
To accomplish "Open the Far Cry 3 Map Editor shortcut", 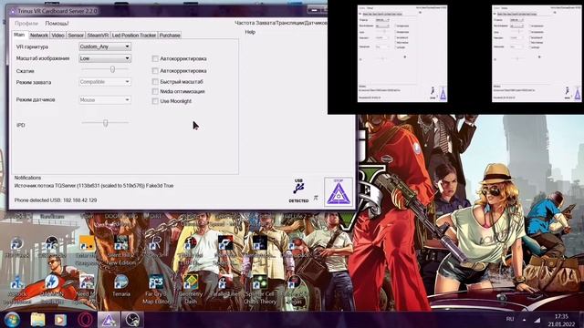I will coord(156,289).
